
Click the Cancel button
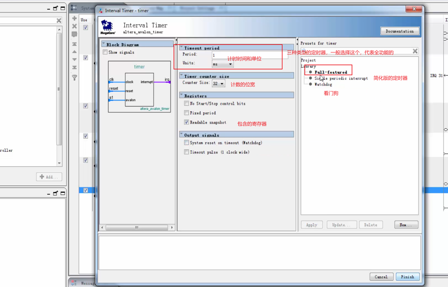point(381,277)
